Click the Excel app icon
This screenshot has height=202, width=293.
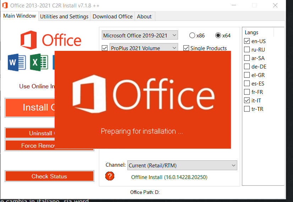point(39,62)
